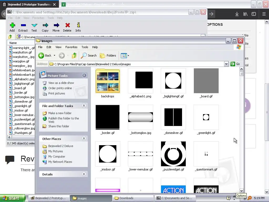The width and height of the screenshot is (269, 202).
Task: Select the _bottomglow.jpg thumbnail
Action: click(x=141, y=117)
